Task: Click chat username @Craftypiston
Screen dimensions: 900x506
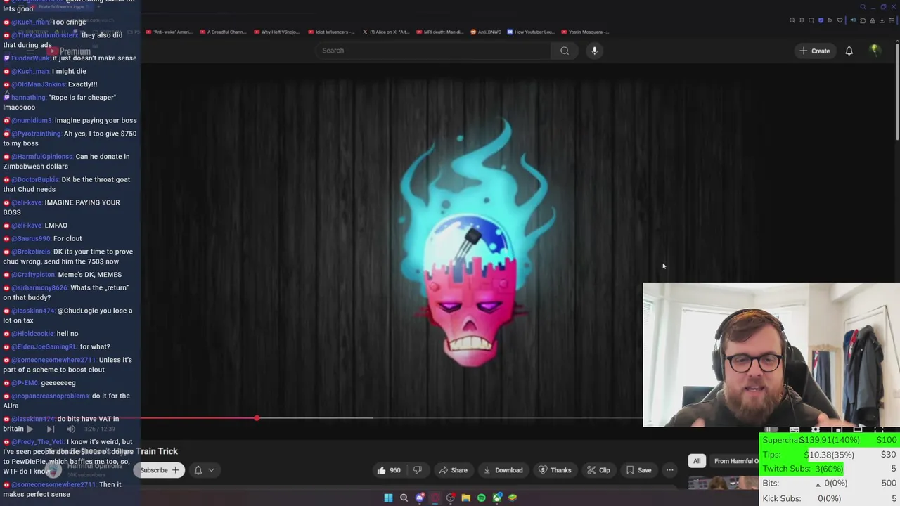Action: point(33,275)
